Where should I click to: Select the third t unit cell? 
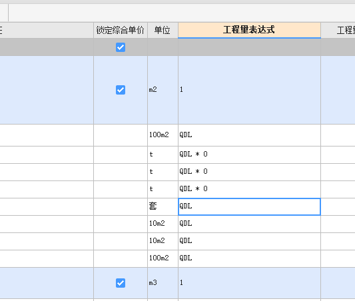[163, 189]
